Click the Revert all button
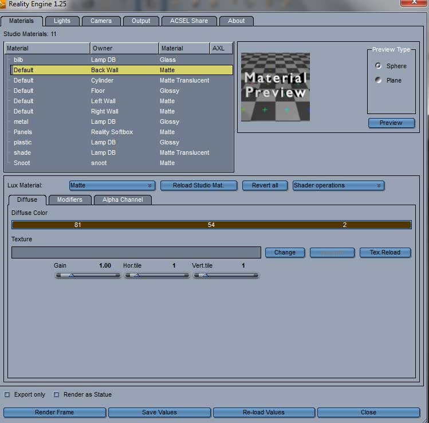 [265, 185]
